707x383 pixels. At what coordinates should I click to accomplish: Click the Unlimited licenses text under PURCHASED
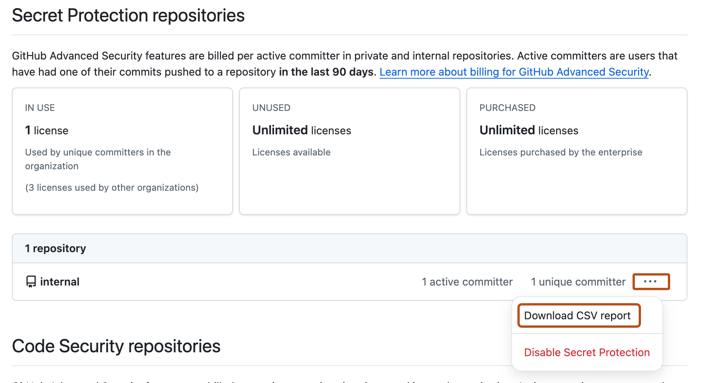point(529,130)
